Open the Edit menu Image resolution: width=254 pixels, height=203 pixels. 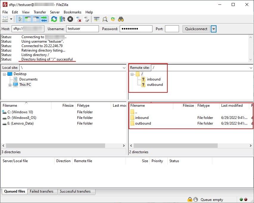point(15,12)
